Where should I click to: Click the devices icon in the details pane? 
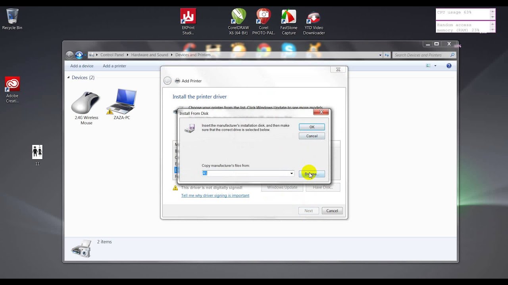(81, 249)
